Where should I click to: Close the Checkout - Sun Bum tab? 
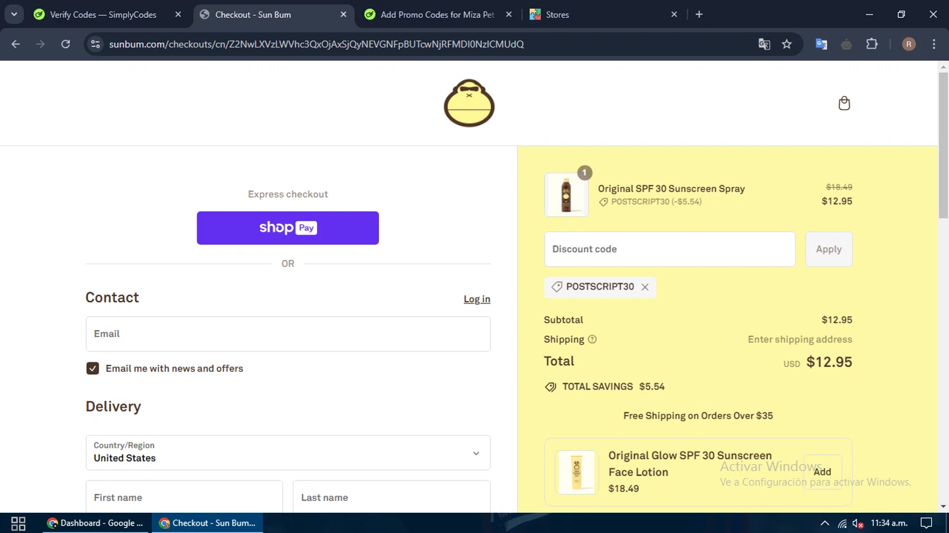pyautogui.click(x=344, y=14)
